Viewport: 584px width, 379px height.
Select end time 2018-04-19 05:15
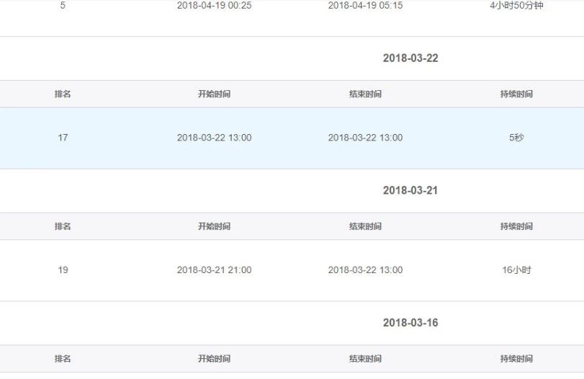(365, 5)
